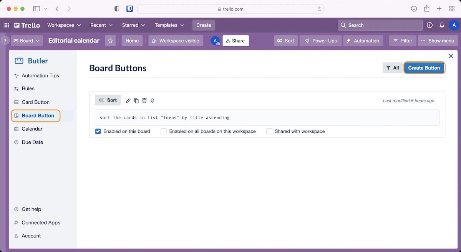461x252 pixels.
Task: Click the lightbulb icon beside Sort
Action: (x=153, y=101)
